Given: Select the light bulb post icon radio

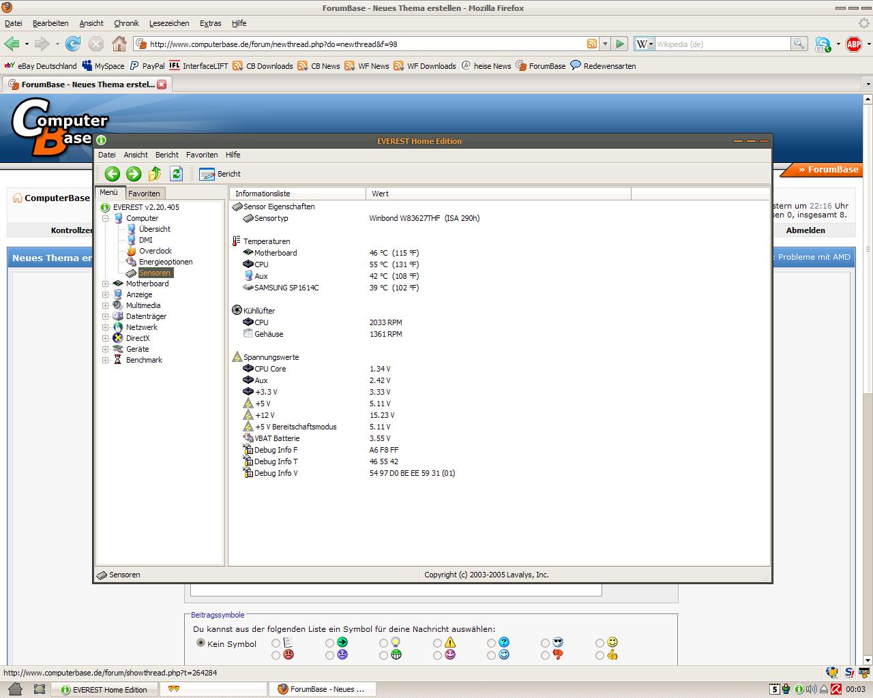Looking at the screenshot, I should tap(383, 642).
